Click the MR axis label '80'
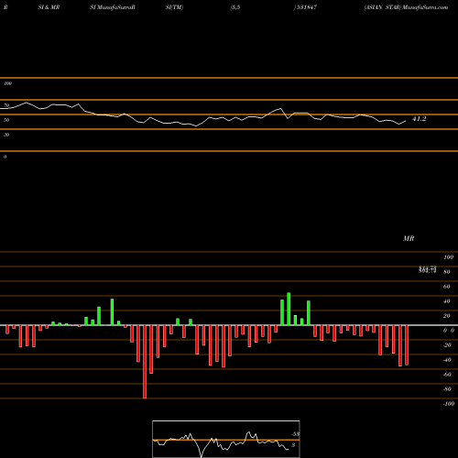Image resolution: width=458 pixels, height=458 pixels. pyautogui.click(x=446, y=272)
